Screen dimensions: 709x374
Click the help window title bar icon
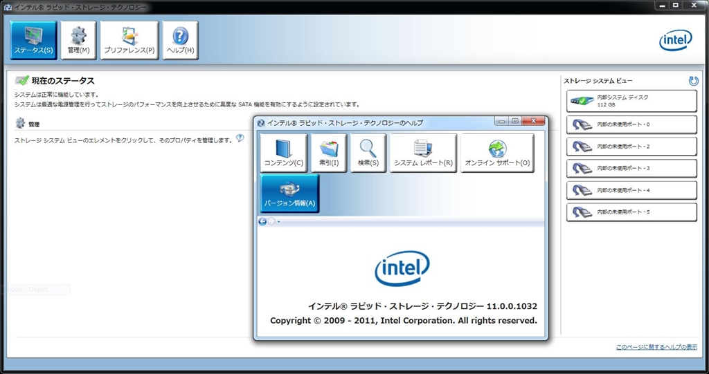[260, 123]
